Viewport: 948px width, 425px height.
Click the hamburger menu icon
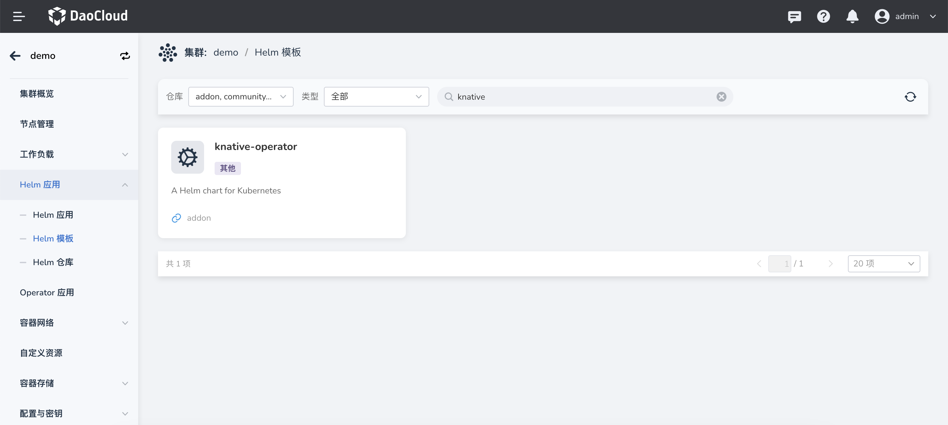point(19,16)
